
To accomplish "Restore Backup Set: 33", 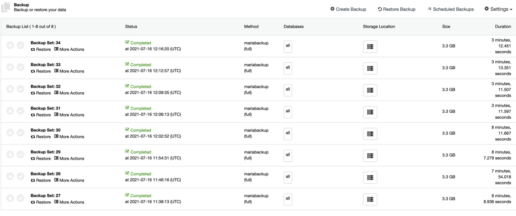I will coord(41,71).
